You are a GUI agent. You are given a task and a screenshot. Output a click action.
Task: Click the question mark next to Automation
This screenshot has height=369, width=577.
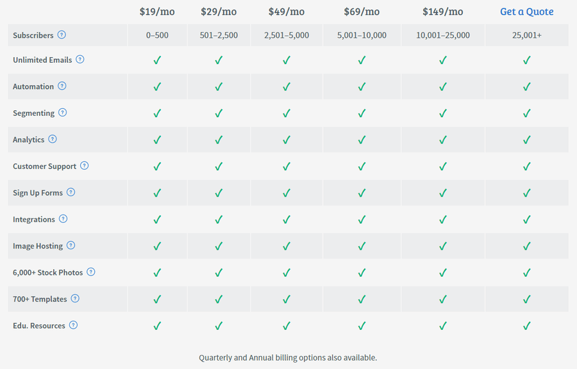click(62, 86)
